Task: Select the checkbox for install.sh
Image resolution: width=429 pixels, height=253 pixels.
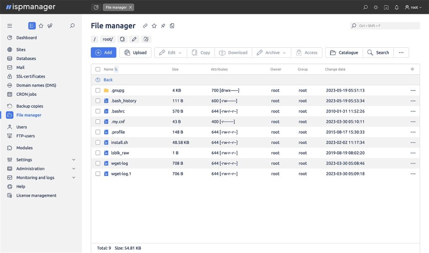Action: 98,142
